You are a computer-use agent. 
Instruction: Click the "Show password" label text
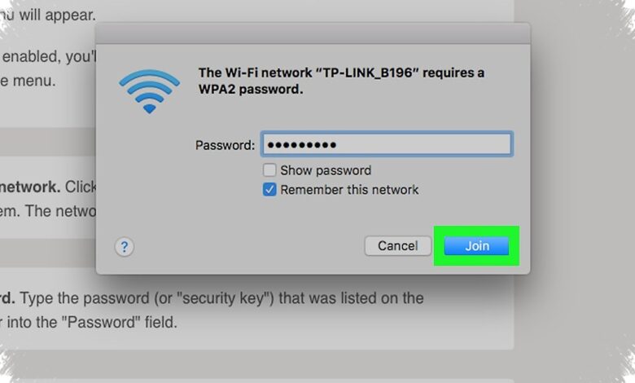[326, 170]
